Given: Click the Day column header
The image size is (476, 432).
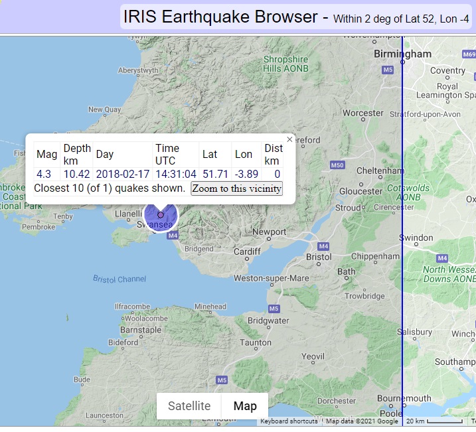Looking at the screenshot, I should pos(104,154).
